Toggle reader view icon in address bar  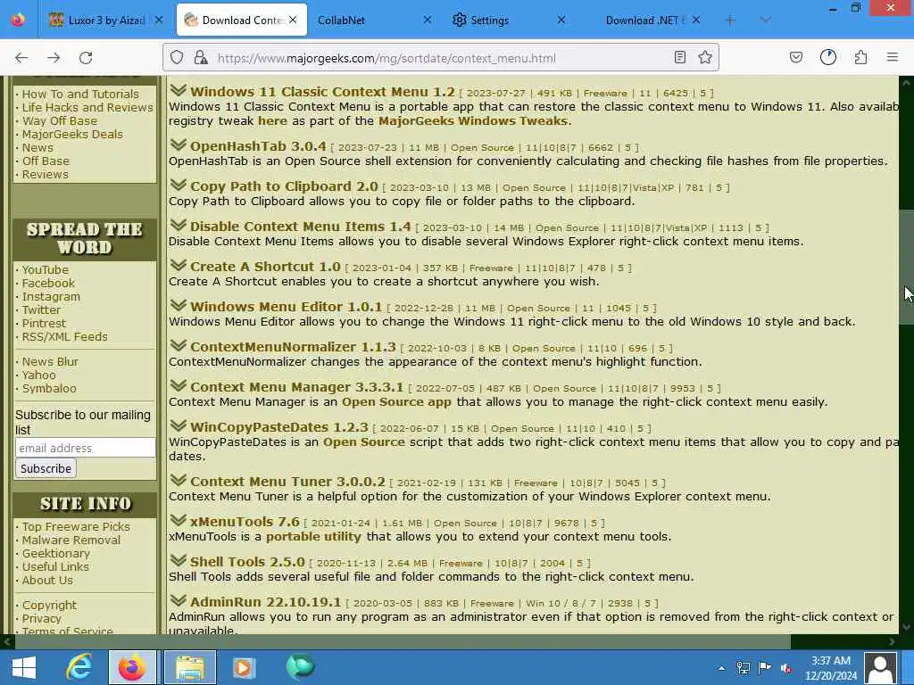pos(679,57)
